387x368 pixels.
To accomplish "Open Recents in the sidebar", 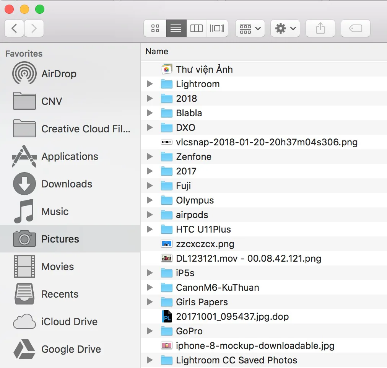I will pos(70,294).
